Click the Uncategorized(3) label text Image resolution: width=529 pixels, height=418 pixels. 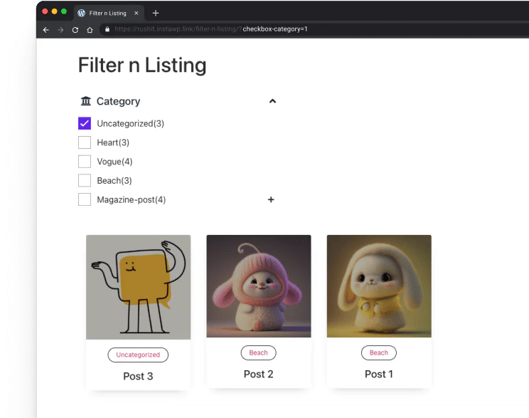click(131, 124)
